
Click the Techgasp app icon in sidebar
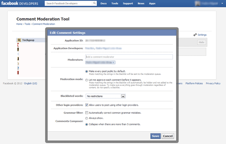point(19,40)
